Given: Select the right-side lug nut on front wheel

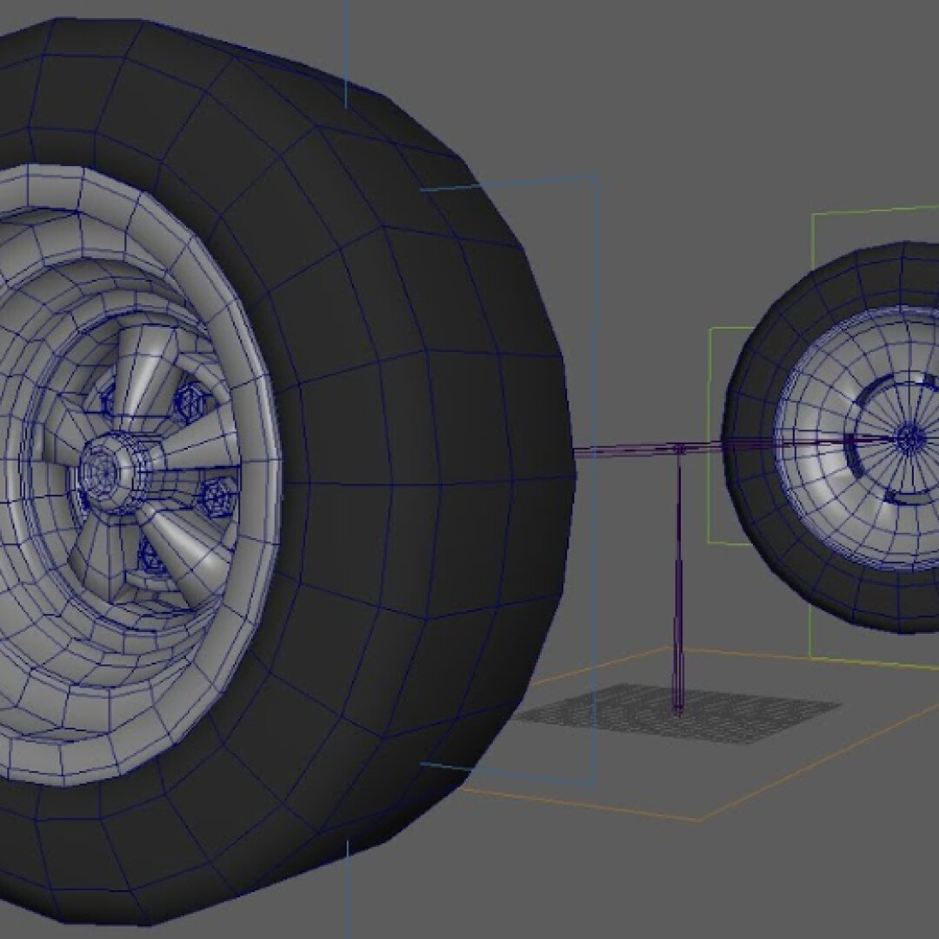Looking at the screenshot, I should tap(215, 499).
